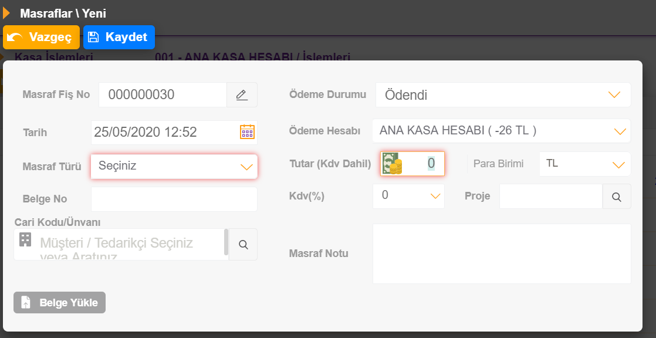Click the floppy disk icon on Kaydet

pyautogui.click(x=93, y=37)
